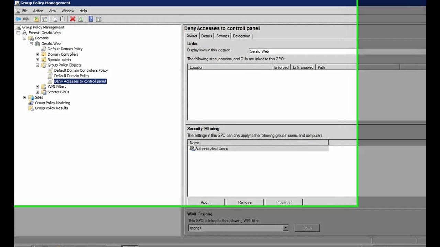Click the Group Policy Objects folder icon

(44, 65)
